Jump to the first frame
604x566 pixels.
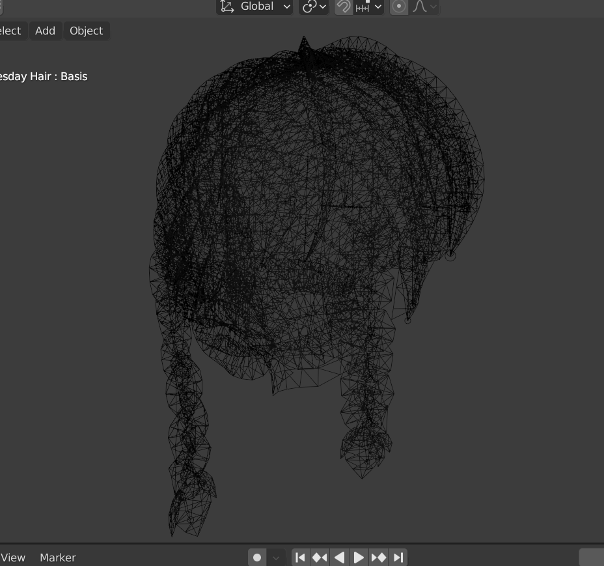pyautogui.click(x=301, y=558)
